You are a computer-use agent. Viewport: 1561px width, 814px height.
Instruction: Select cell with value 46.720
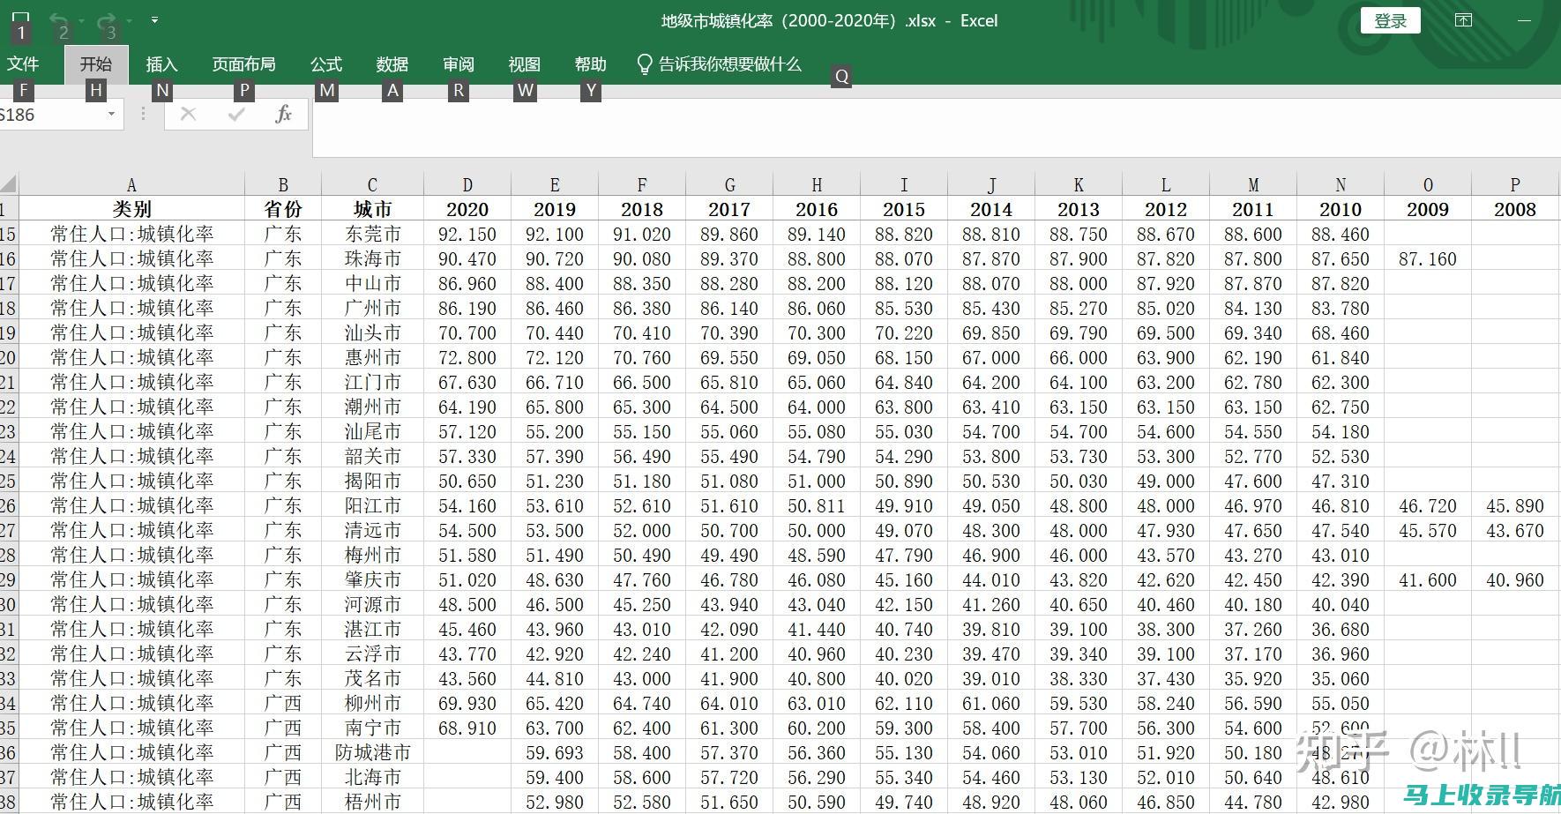[x=1428, y=505]
